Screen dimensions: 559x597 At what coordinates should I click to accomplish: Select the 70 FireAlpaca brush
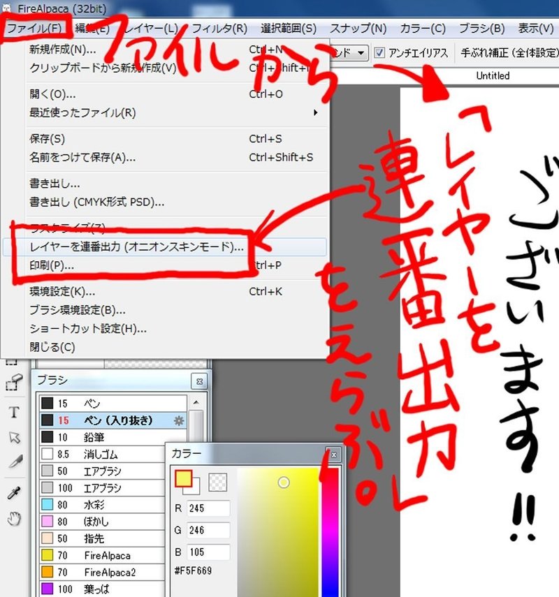102,556
